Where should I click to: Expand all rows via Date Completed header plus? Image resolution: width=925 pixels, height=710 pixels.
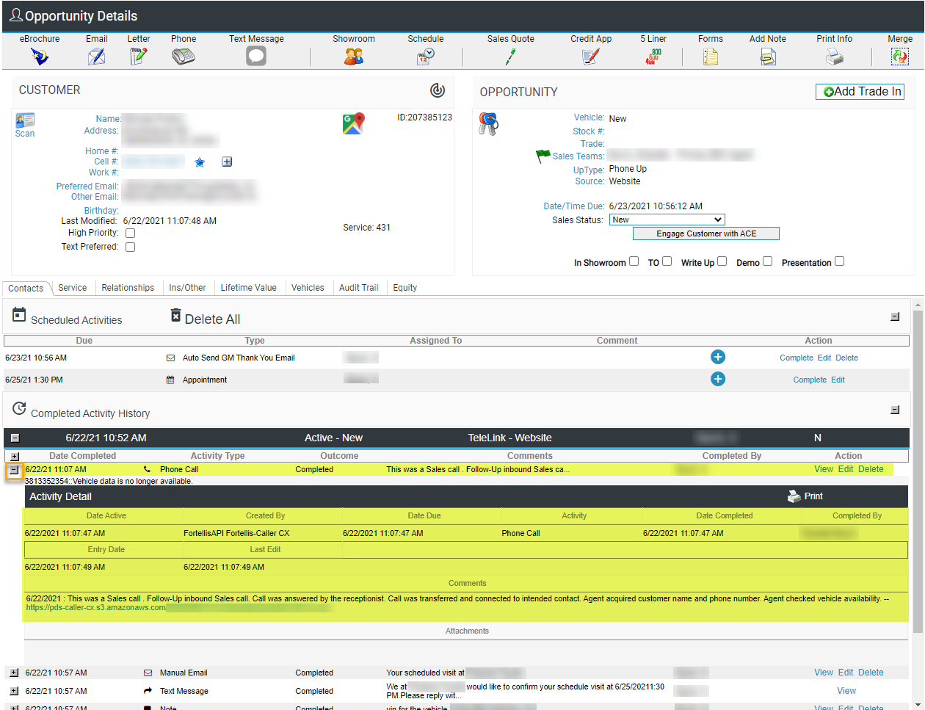click(15, 457)
